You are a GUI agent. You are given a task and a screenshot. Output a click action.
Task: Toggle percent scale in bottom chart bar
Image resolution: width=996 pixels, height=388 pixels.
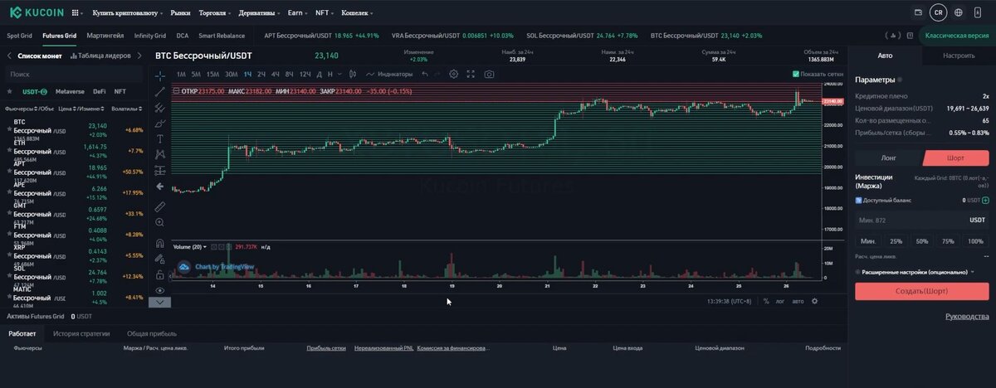[766, 301]
